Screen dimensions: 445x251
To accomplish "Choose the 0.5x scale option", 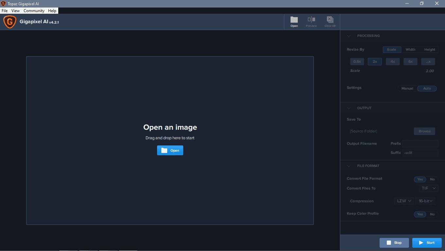I will pyautogui.click(x=357, y=61).
